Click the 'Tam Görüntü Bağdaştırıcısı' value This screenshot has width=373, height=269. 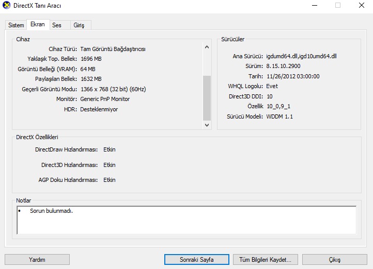pos(113,49)
